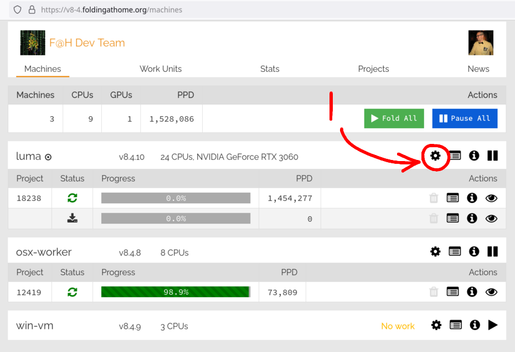Image resolution: width=515 pixels, height=352 pixels.
Task: Click osx-worker version v8.4.8
Action: pyautogui.click(x=130, y=253)
